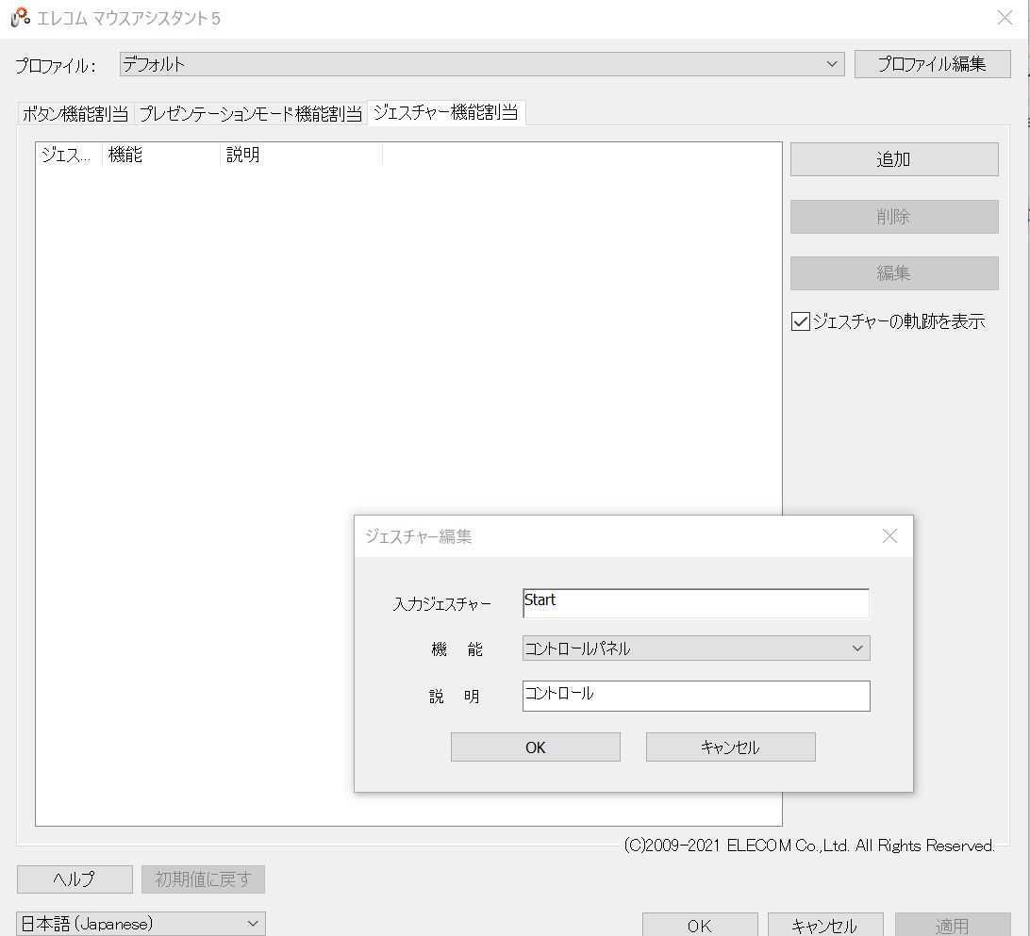
Task: Confirm gesture edit with OK button
Action: [x=535, y=747]
